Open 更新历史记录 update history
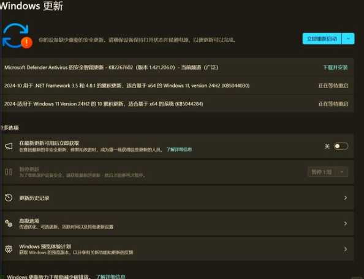 [177, 198]
